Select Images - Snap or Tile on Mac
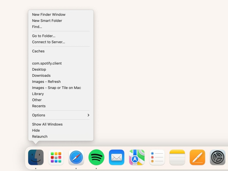 pyautogui.click(x=61, y=88)
